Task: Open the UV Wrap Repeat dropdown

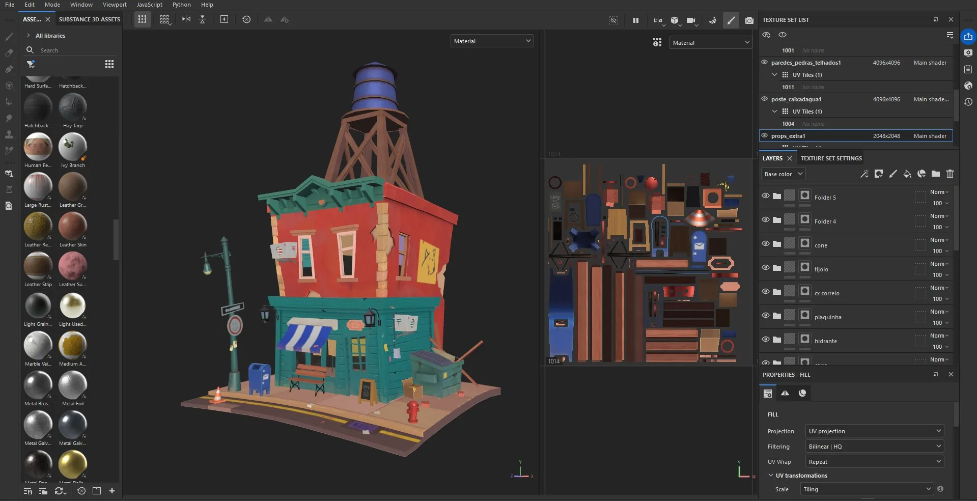Action: pyautogui.click(x=875, y=461)
